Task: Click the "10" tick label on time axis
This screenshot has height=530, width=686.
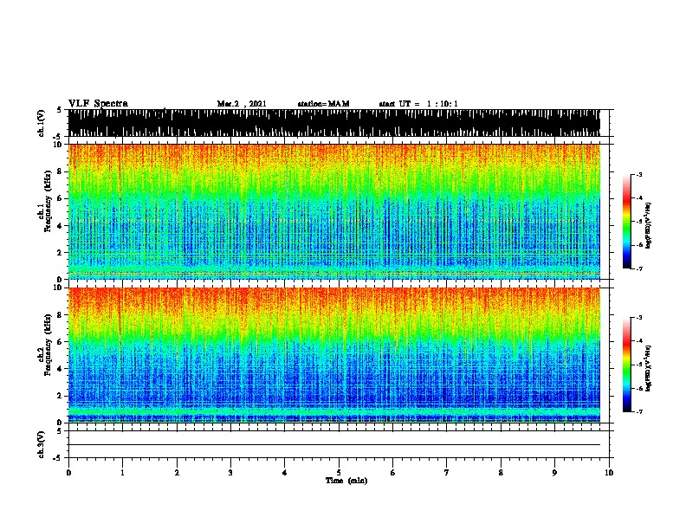Action: tap(609, 472)
